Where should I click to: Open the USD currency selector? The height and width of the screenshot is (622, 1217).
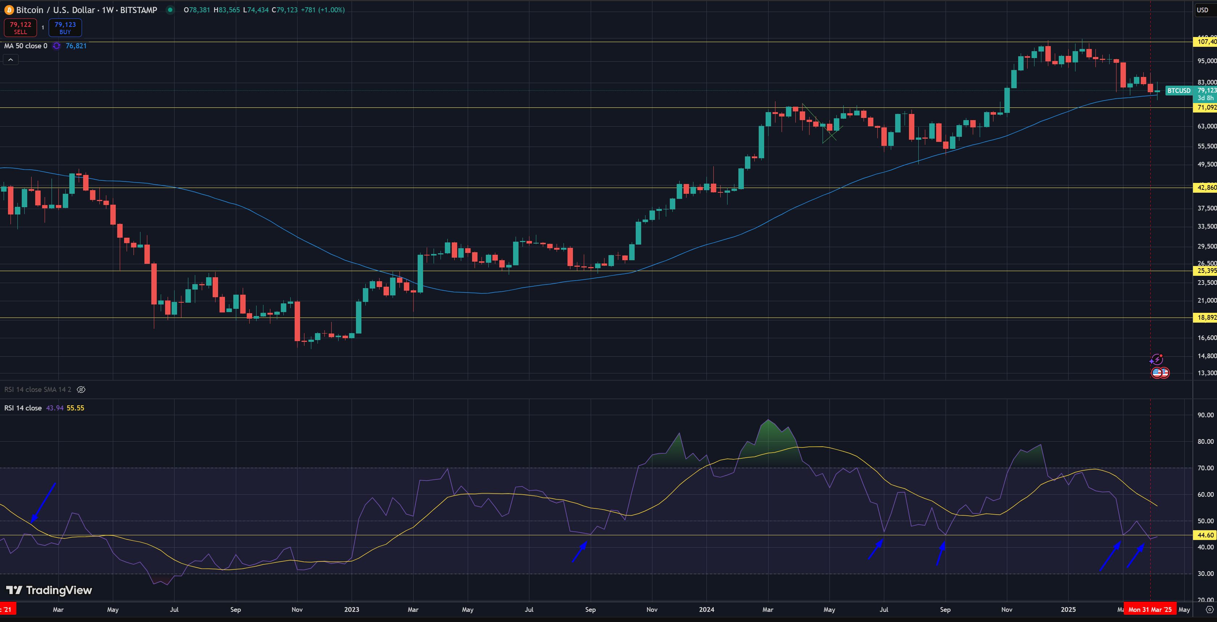(1202, 10)
